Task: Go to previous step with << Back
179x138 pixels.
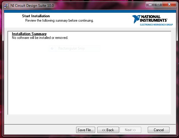Action: pyautogui.click(x=108, y=130)
